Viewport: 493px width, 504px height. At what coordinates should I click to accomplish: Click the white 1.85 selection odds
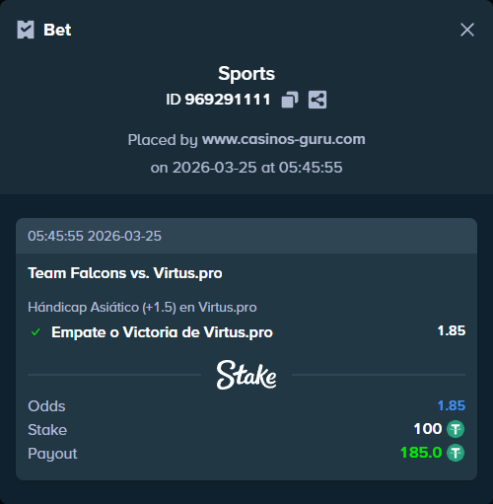[x=452, y=330]
